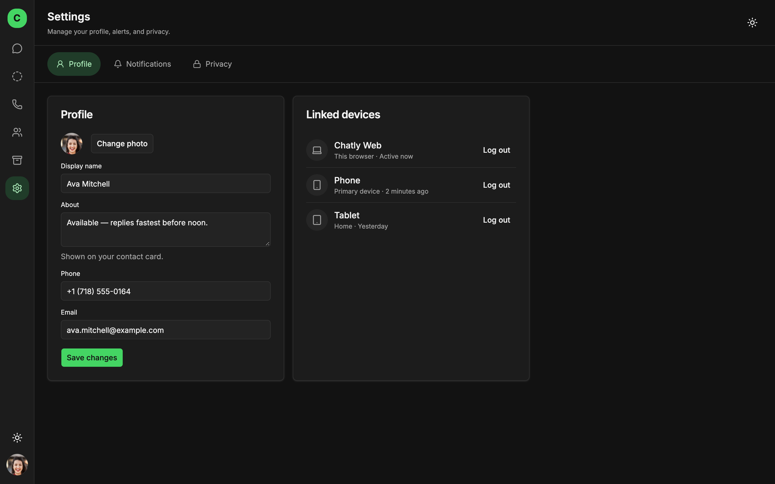Click the "Chatly Web" device name
Image resolution: width=775 pixels, height=484 pixels.
358,145
